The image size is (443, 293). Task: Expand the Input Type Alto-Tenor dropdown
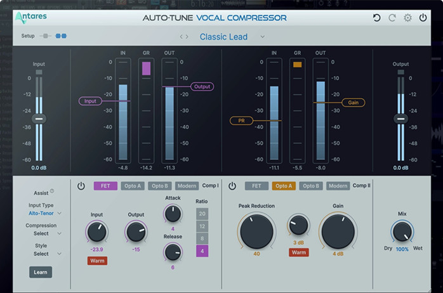click(59, 213)
